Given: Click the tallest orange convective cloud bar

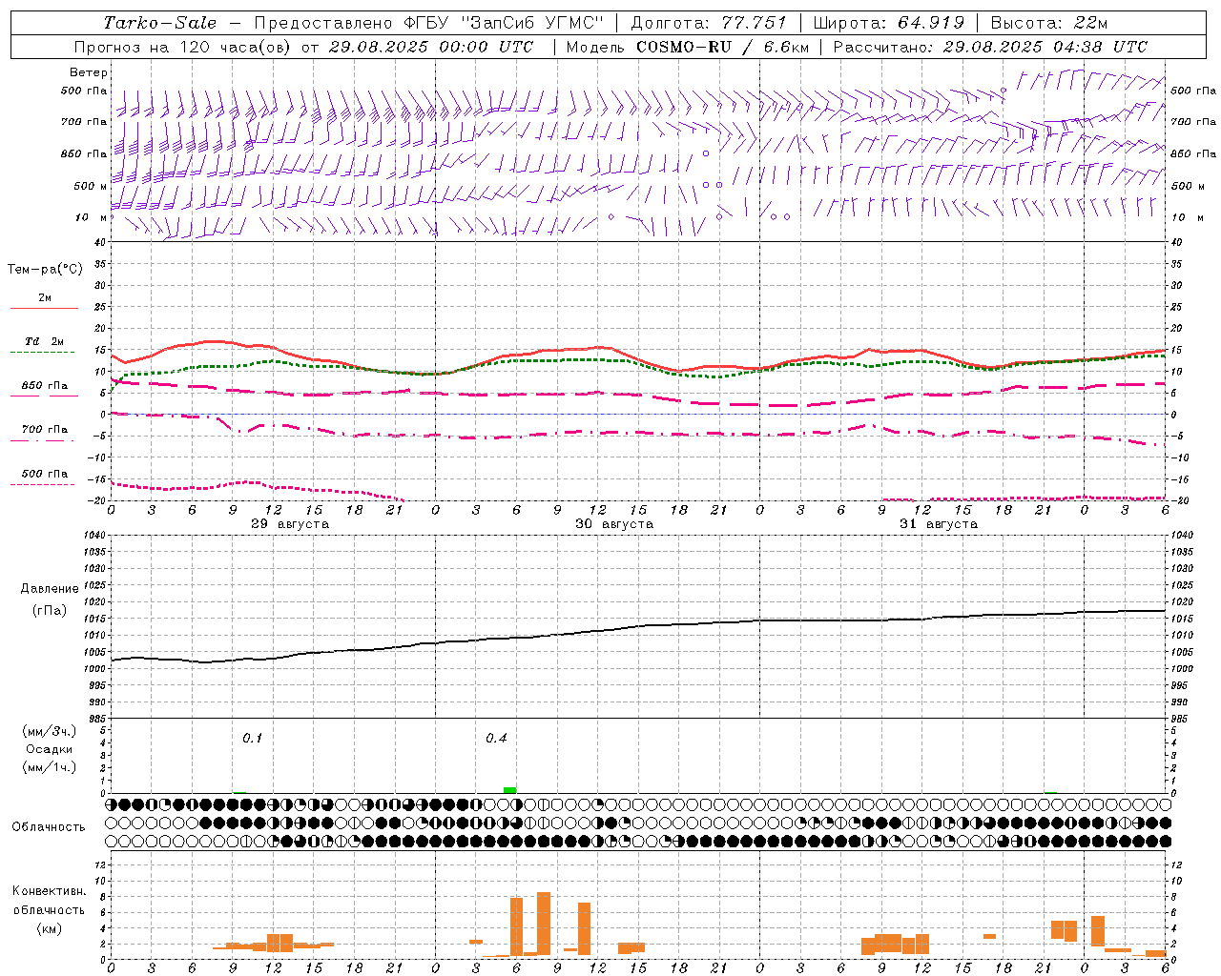Looking at the screenshot, I should point(544,924).
